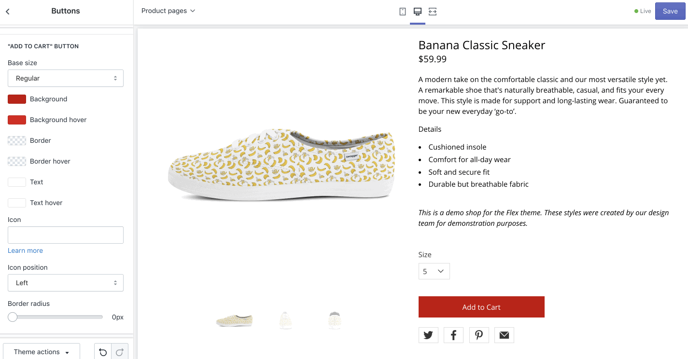Image resolution: width=688 pixels, height=359 pixels.
Task: Click the undo arrow icon
Action: [103, 352]
